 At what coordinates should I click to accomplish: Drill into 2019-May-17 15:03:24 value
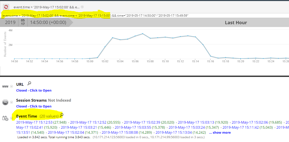(187, 127)
